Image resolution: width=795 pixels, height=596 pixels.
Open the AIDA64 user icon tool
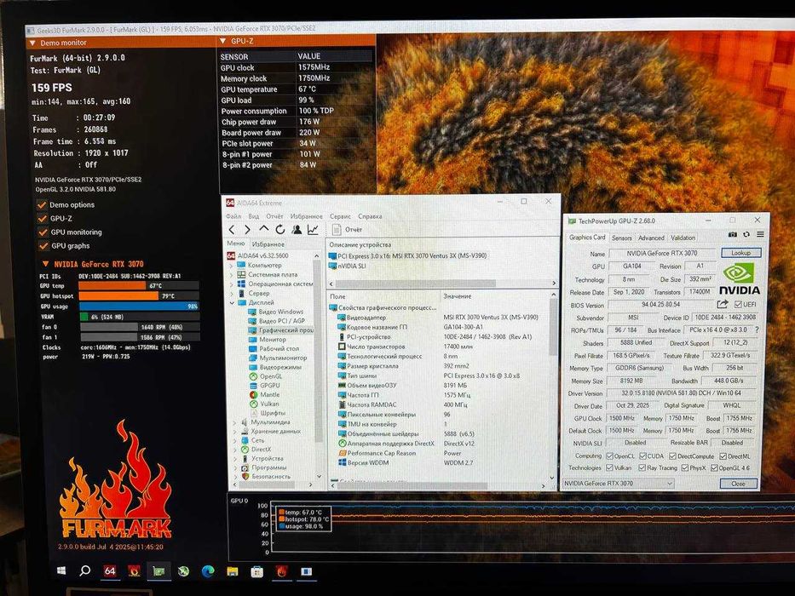pos(297,230)
